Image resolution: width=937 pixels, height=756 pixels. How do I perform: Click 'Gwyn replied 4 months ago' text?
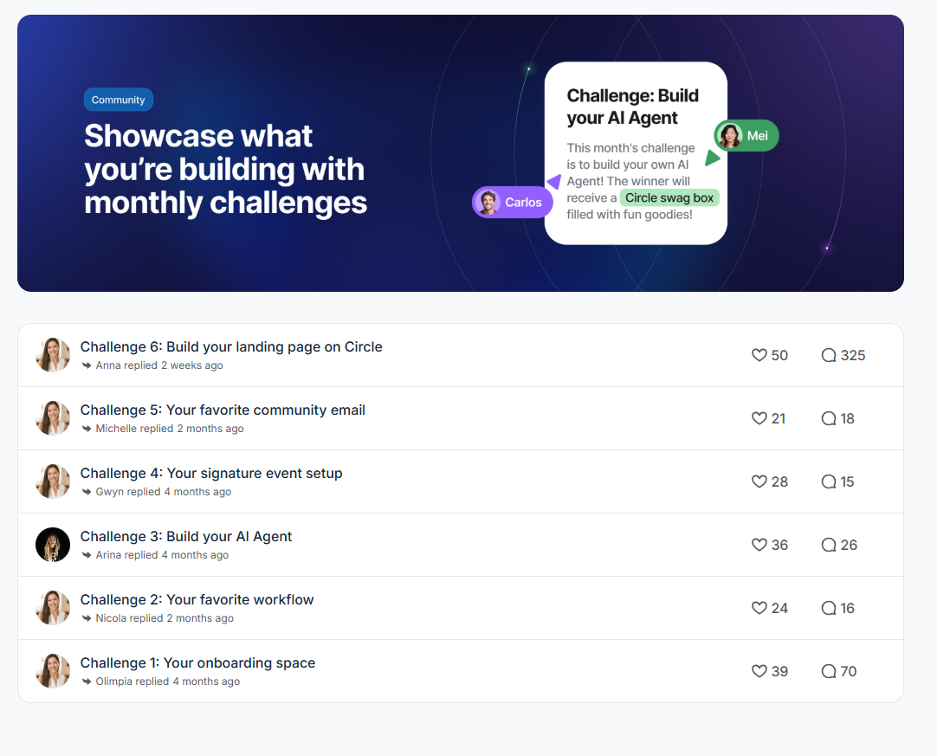pyautogui.click(x=163, y=492)
